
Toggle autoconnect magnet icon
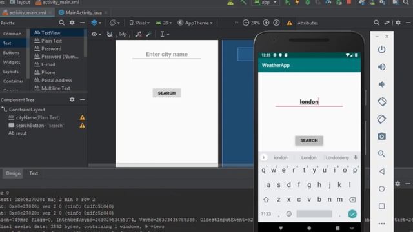point(110,34)
